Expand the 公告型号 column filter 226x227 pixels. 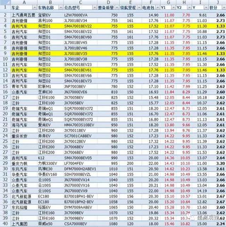tap(95, 8)
